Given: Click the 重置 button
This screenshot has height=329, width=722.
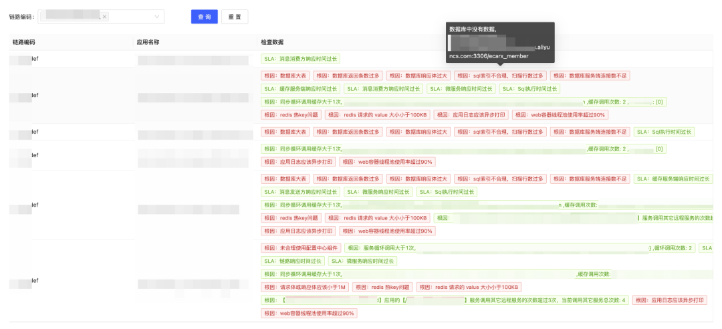Looking at the screenshot, I should [x=235, y=17].
